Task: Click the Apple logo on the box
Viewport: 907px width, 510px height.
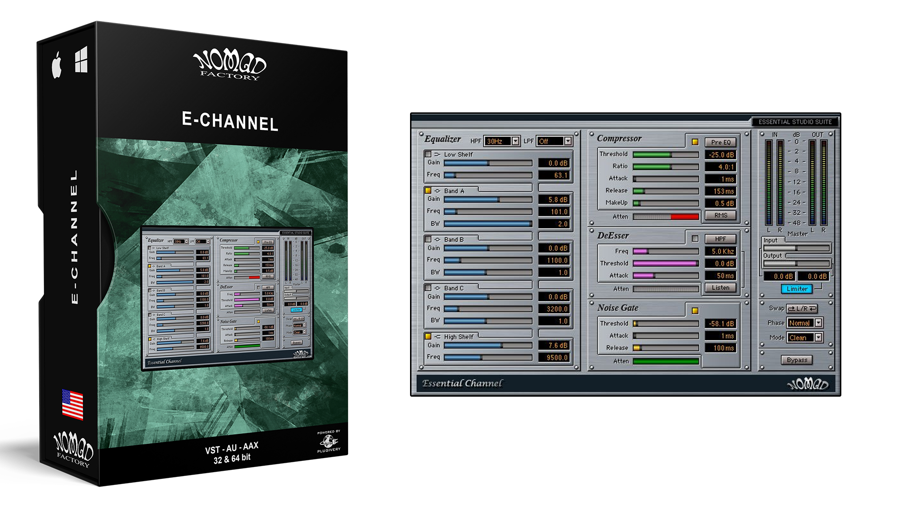Action: pos(57,65)
